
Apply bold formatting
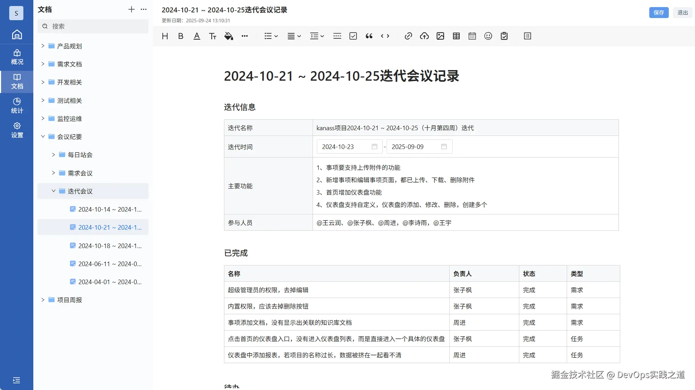click(x=180, y=36)
